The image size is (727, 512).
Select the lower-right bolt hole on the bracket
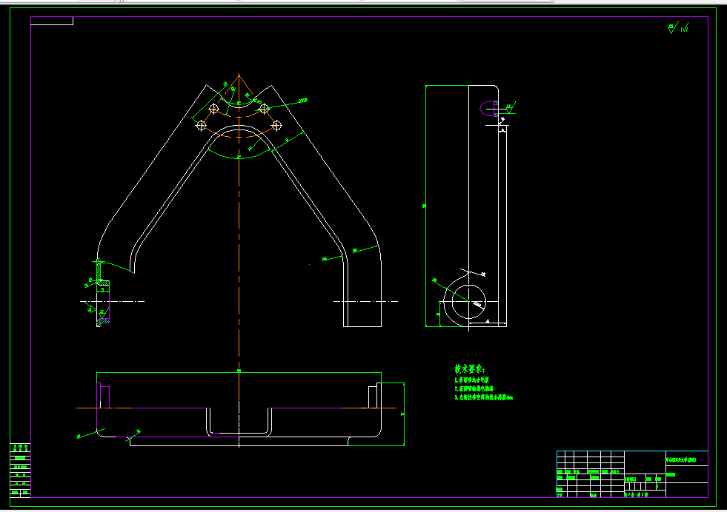click(276, 126)
